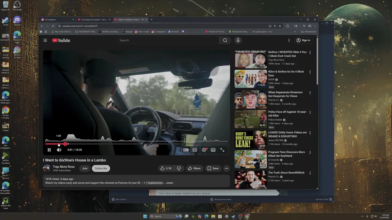Open the Trap More Ross channel name link
The width and height of the screenshot is (392, 220).
[x=64, y=167]
